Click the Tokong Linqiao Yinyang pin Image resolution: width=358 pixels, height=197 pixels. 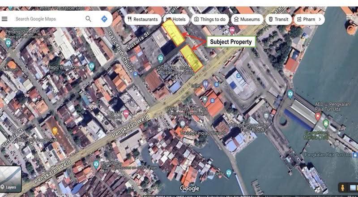pyautogui.click(x=183, y=124)
